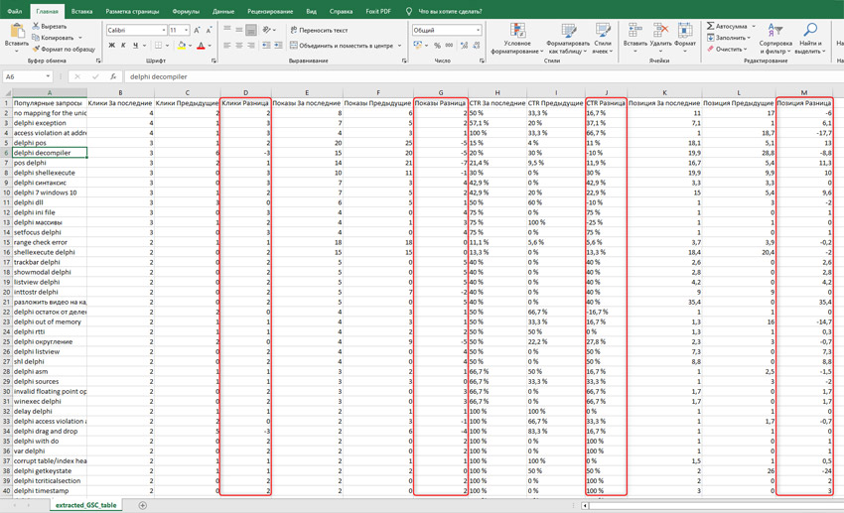Apply thousands separator 000 format
This screenshot has height=513, width=844.
[x=449, y=46]
